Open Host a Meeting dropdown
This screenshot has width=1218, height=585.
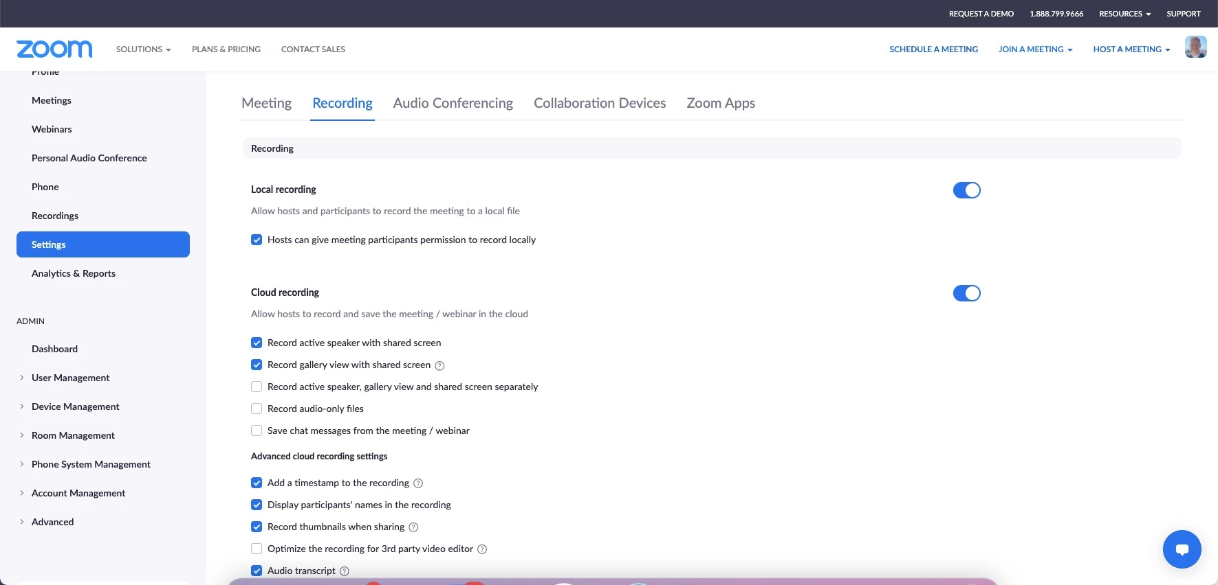(1131, 49)
